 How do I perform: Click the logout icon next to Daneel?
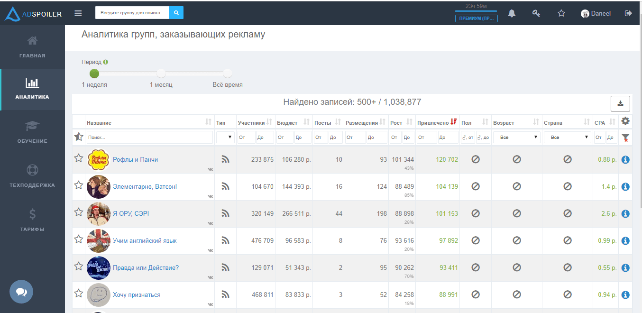point(629,13)
